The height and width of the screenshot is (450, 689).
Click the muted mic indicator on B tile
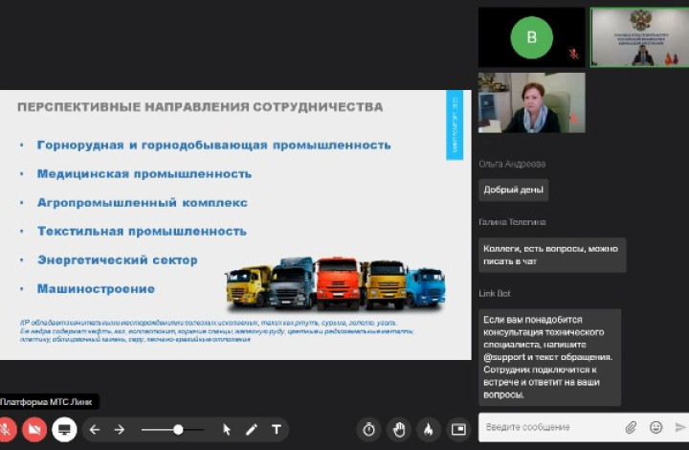pos(573,54)
